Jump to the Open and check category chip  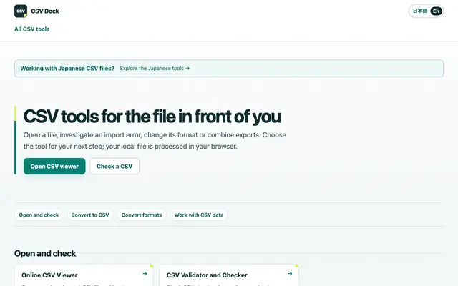[x=39, y=214]
